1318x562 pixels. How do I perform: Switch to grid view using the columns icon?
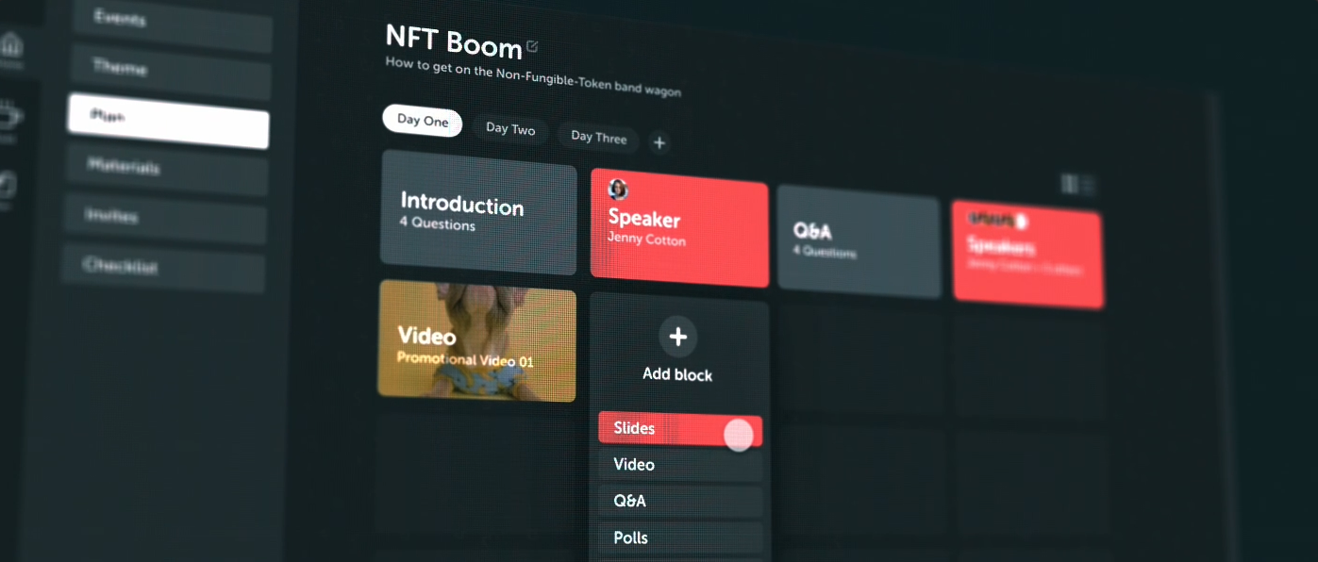(x=1069, y=184)
